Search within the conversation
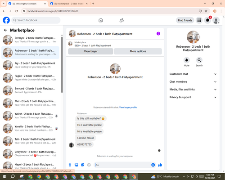 click(x=199, y=60)
